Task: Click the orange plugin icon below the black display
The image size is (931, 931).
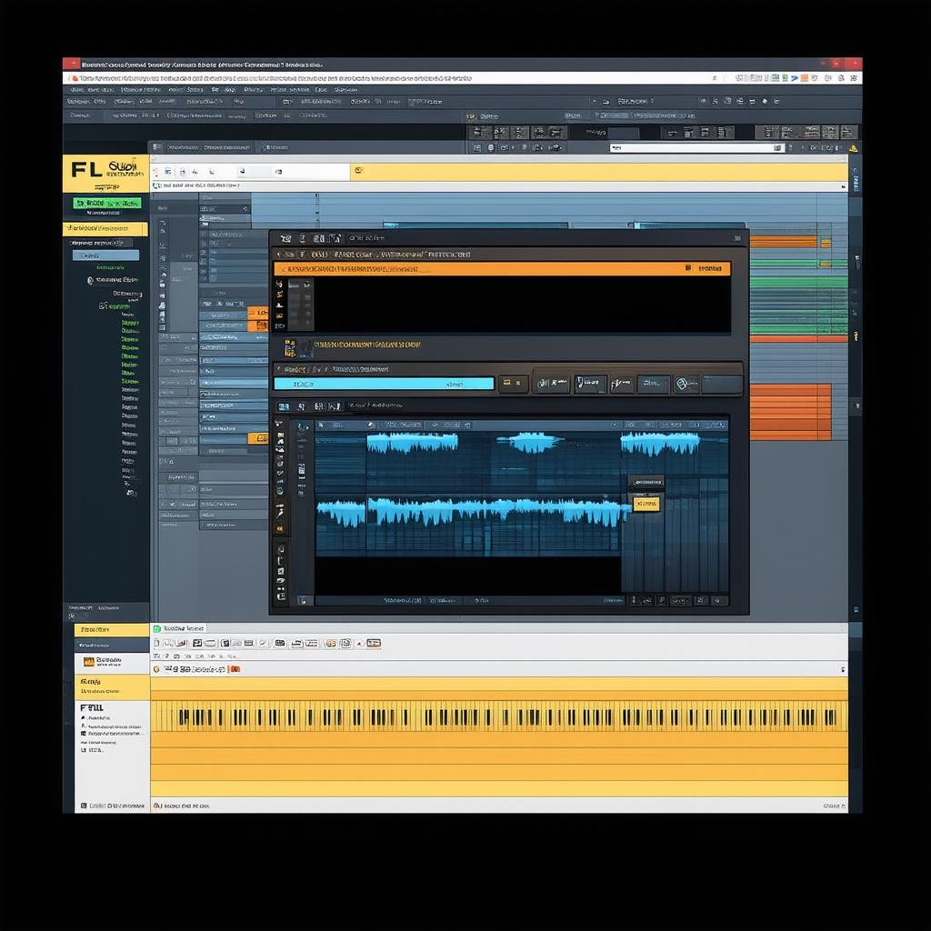Action: (290, 346)
